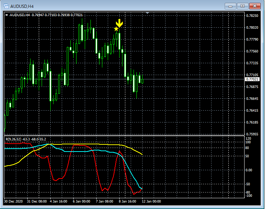
Task: Click indicator scale value 120
Action: pyautogui.click(x=248, y=138)
